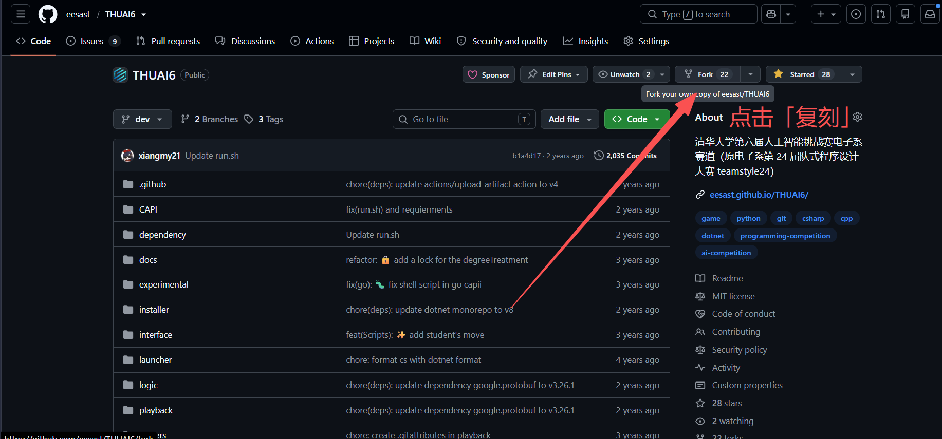The width and height of the screenshot is (942, 439).
Task: Open the experimental folder
Action: click(x=164, y=284)
